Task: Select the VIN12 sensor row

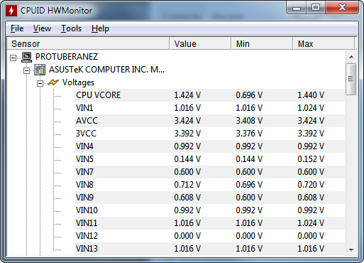Action: (209, 236)
